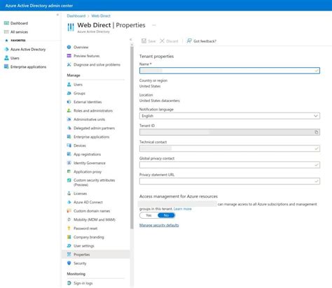
Task: Click the menu scrollbar thumb
Action: 132,138
